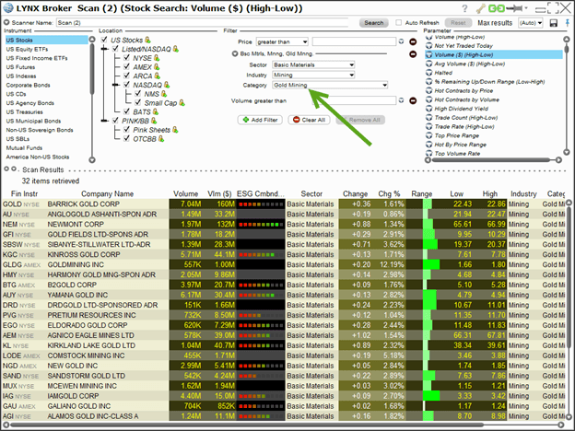Click the High Dividend Yield parameter icon
This screenshot has width=575, height=431.
428,109
